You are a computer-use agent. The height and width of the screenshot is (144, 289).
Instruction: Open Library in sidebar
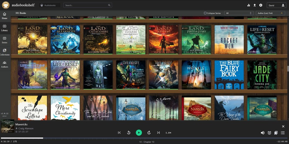(5, 28)
